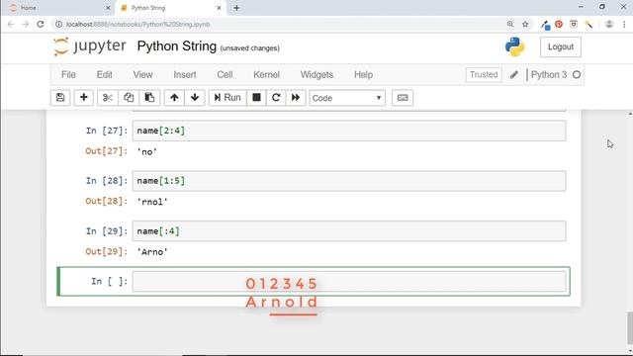
Task: Click the Python logo icon
Action: click(x=514, y=46)
